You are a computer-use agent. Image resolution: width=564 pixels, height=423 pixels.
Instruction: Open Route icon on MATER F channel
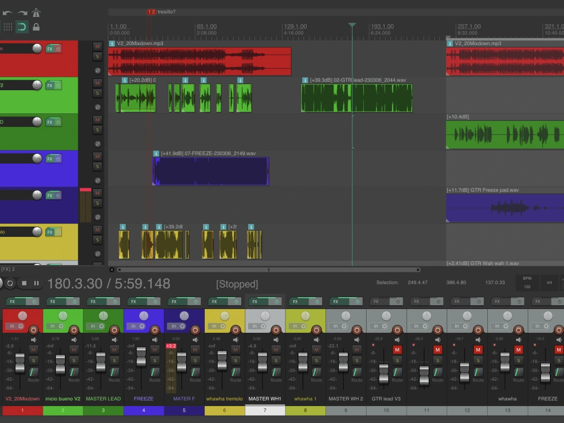coord(195,372)
